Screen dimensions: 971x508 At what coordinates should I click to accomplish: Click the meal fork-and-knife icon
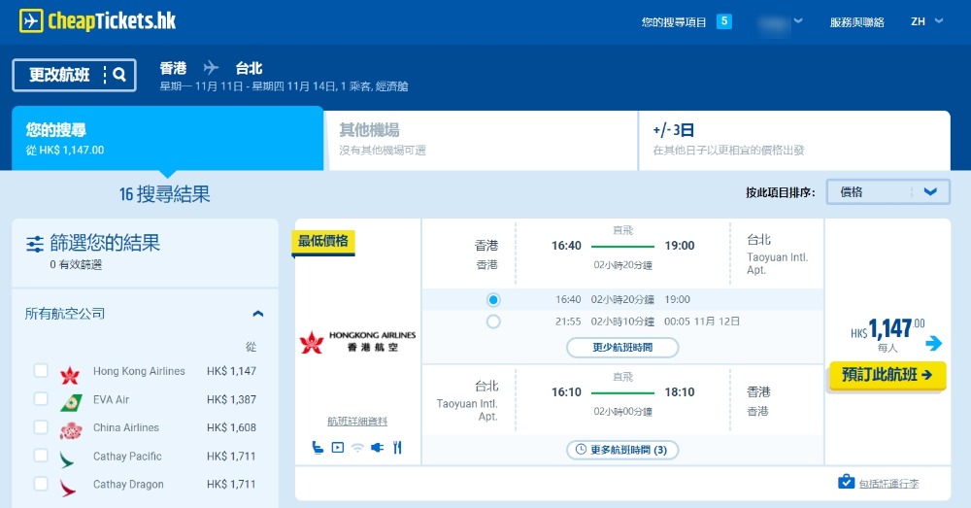(x=397, y=448)
